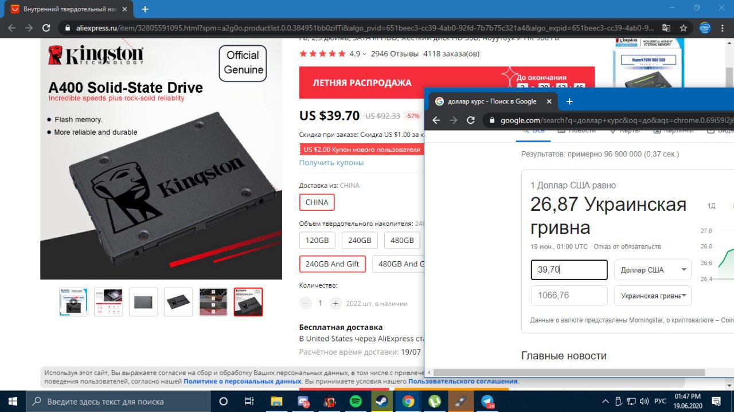Open Steam from the taskbar
The width and height of the screenshot is (734, 412).
(x=381, y=401)
